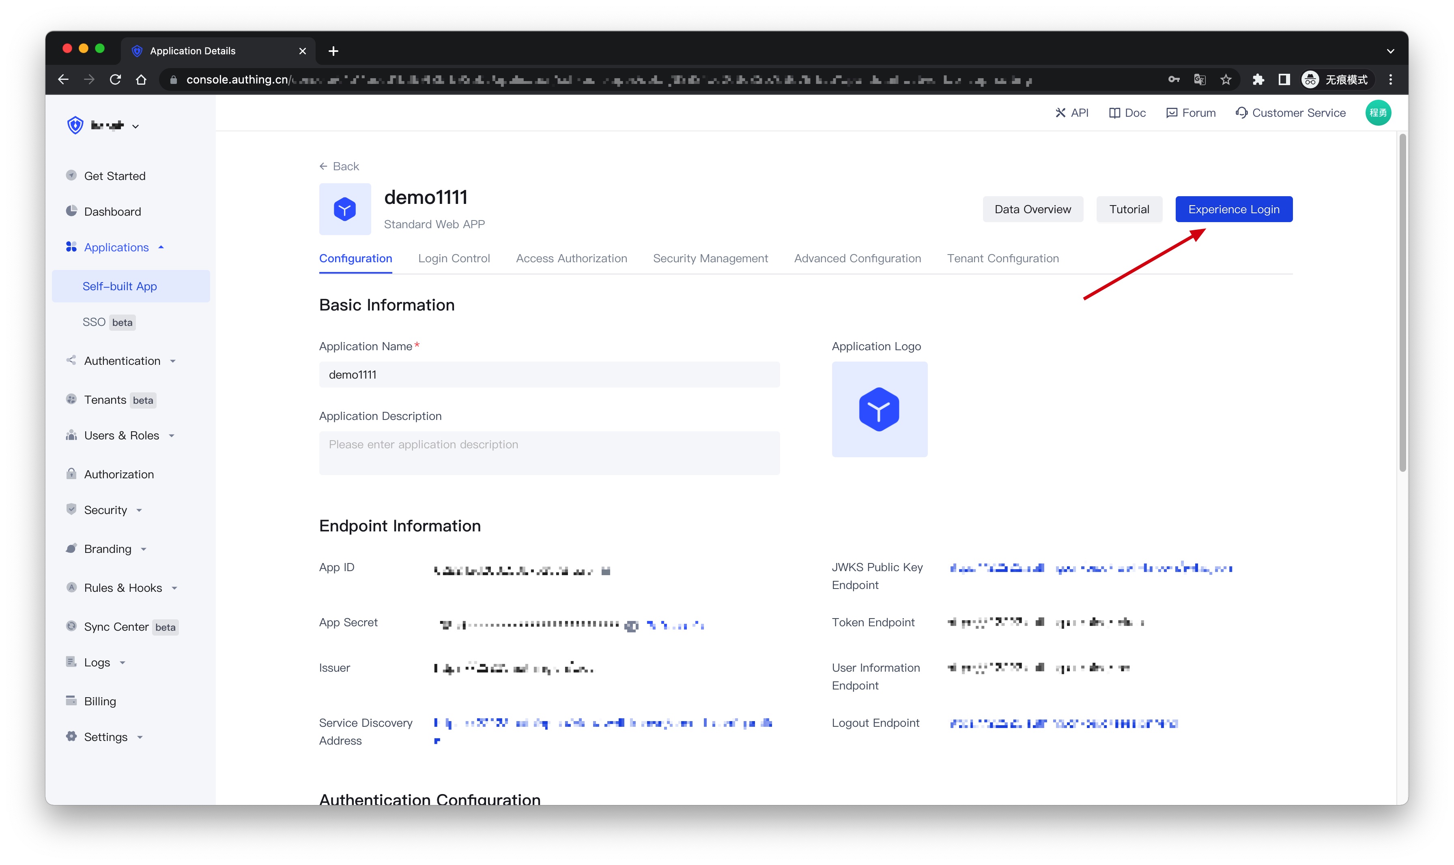Expand the Authentication sidebar menu
1454x865 pixels.
123,361
